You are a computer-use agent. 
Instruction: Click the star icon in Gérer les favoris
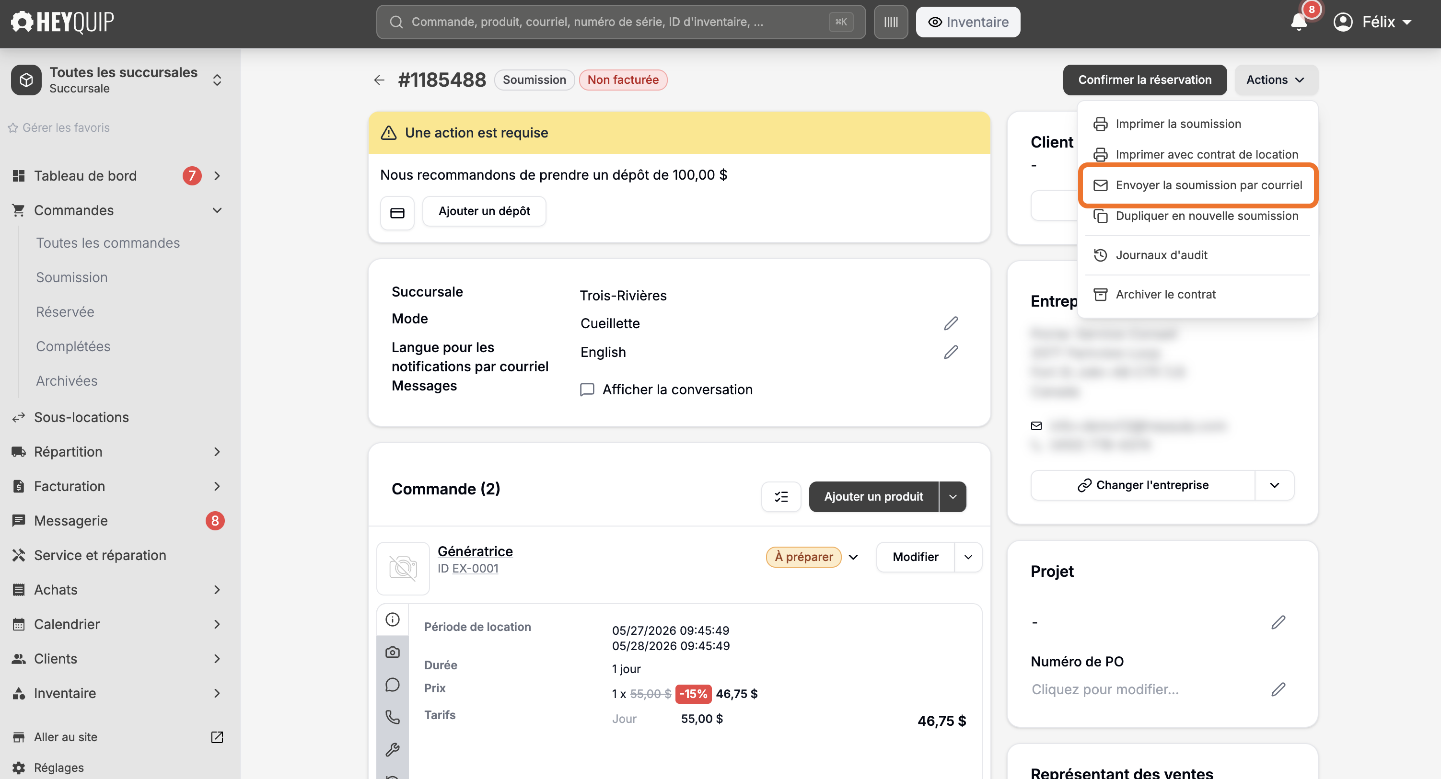(x=13, y=127)
